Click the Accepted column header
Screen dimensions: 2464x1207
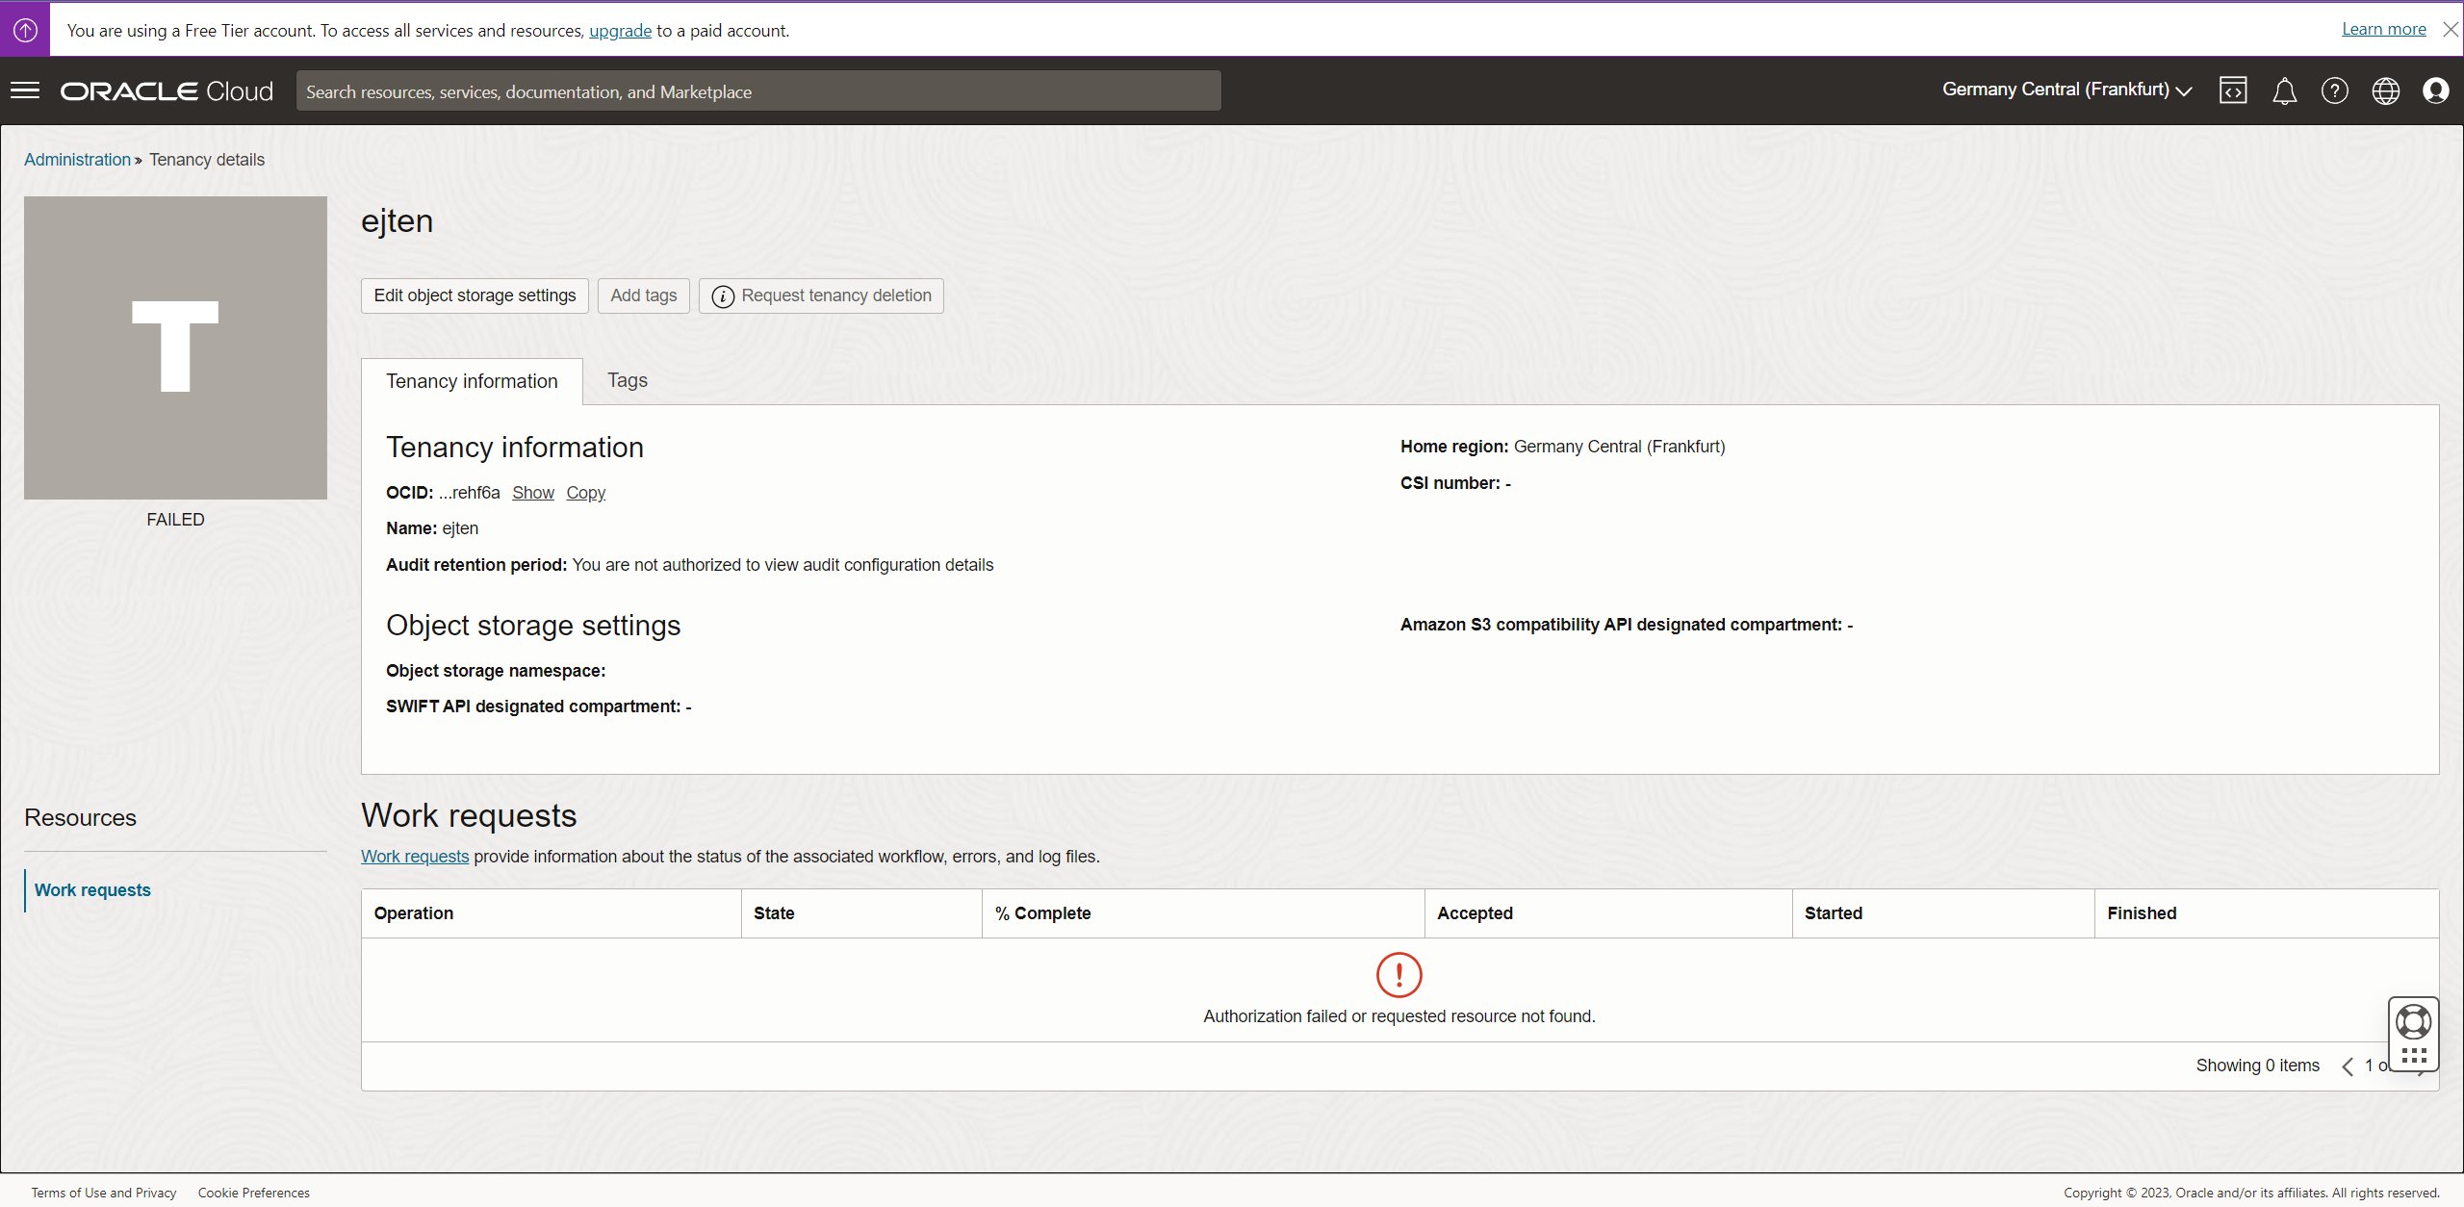(x=1608, y=913)
